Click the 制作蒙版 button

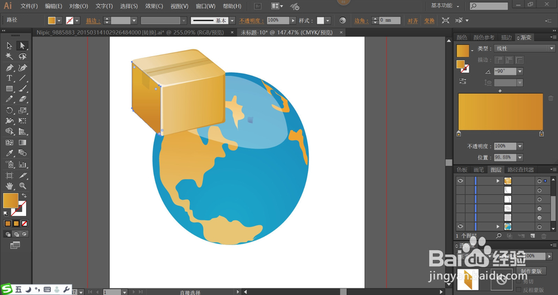click(531, 271)
